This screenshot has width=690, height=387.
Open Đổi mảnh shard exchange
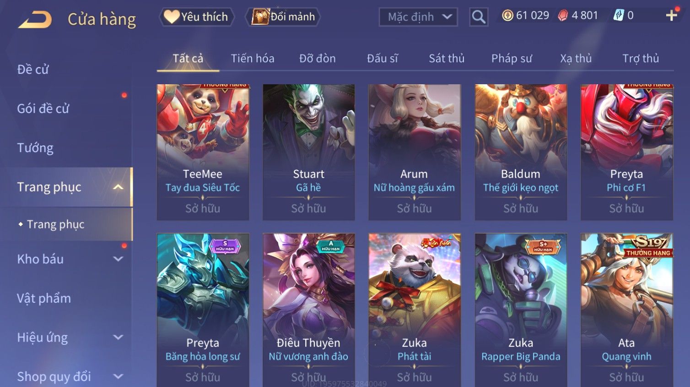tap(283, 17)
